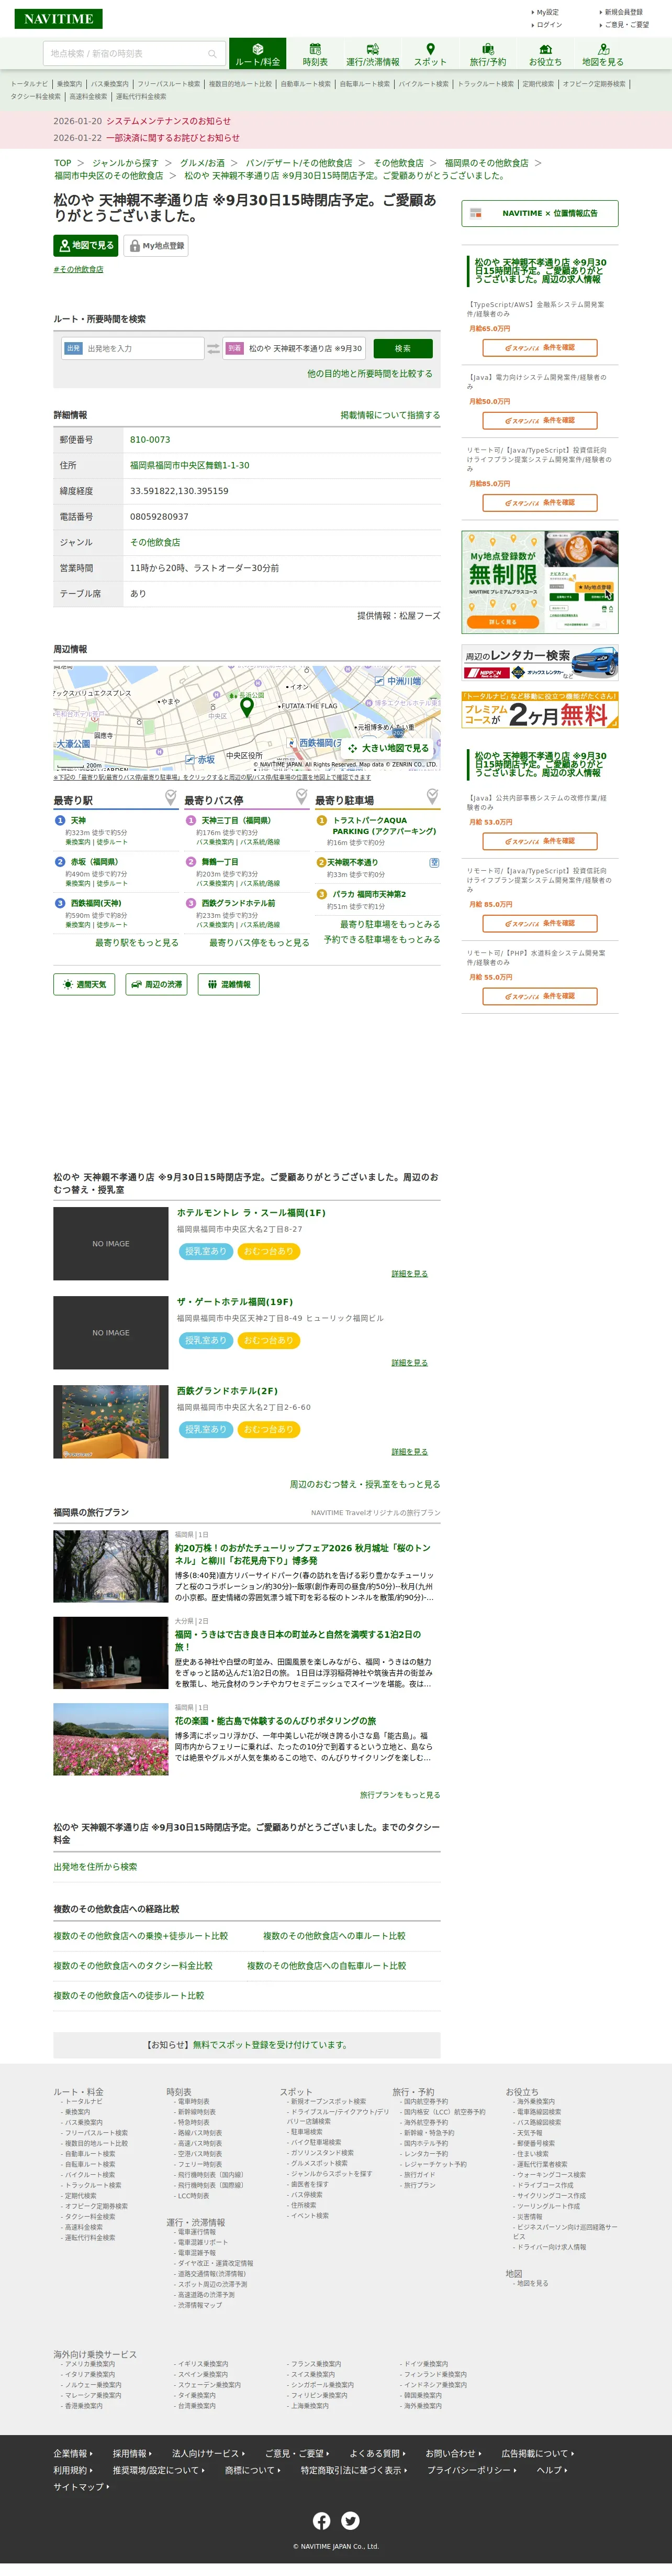This screenshot has height=2576, width=672.
Task: Click the green location pin on the map
Action: click(x=247, y=707)
